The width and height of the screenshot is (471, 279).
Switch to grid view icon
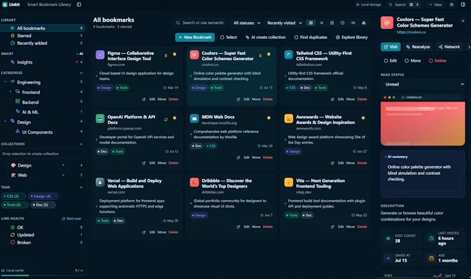point(311,23)
